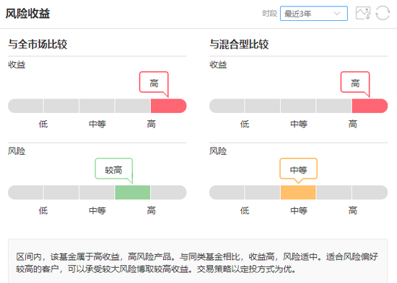Click the orange 中等 risk tooltip bubble
This screenshot has height=283, width=397.
click(298, 169)
